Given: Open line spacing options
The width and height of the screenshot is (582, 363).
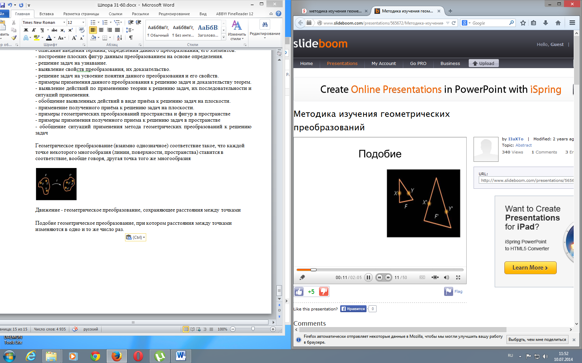Looking at the screenshot, I should [130, 30].
